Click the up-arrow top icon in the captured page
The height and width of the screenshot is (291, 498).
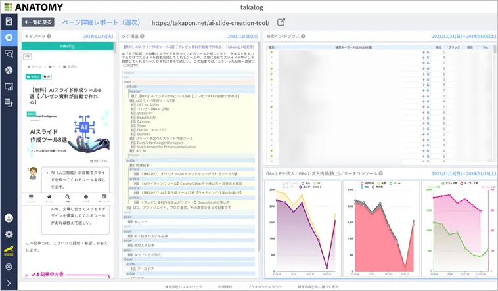86,198
